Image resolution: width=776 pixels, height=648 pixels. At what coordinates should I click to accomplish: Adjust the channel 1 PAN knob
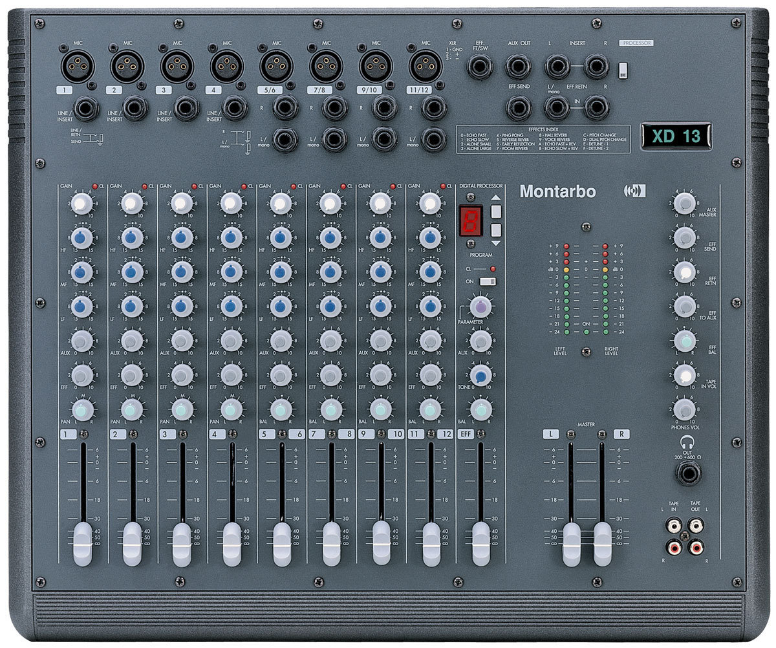(81, 409)
